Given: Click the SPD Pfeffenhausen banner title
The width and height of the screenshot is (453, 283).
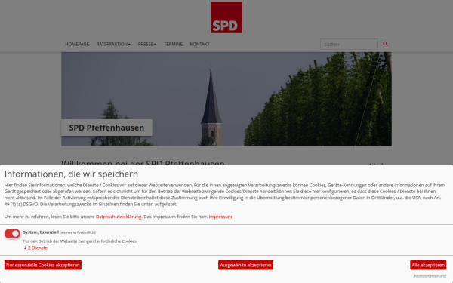Looking at the screenshot, I should point(106,128).
